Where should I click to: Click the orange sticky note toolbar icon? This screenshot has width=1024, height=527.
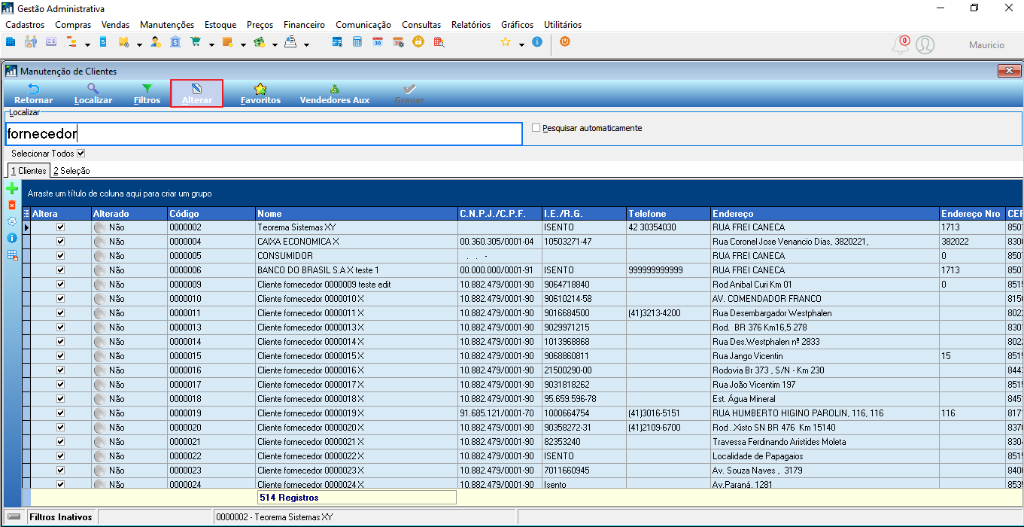[227, 42]
